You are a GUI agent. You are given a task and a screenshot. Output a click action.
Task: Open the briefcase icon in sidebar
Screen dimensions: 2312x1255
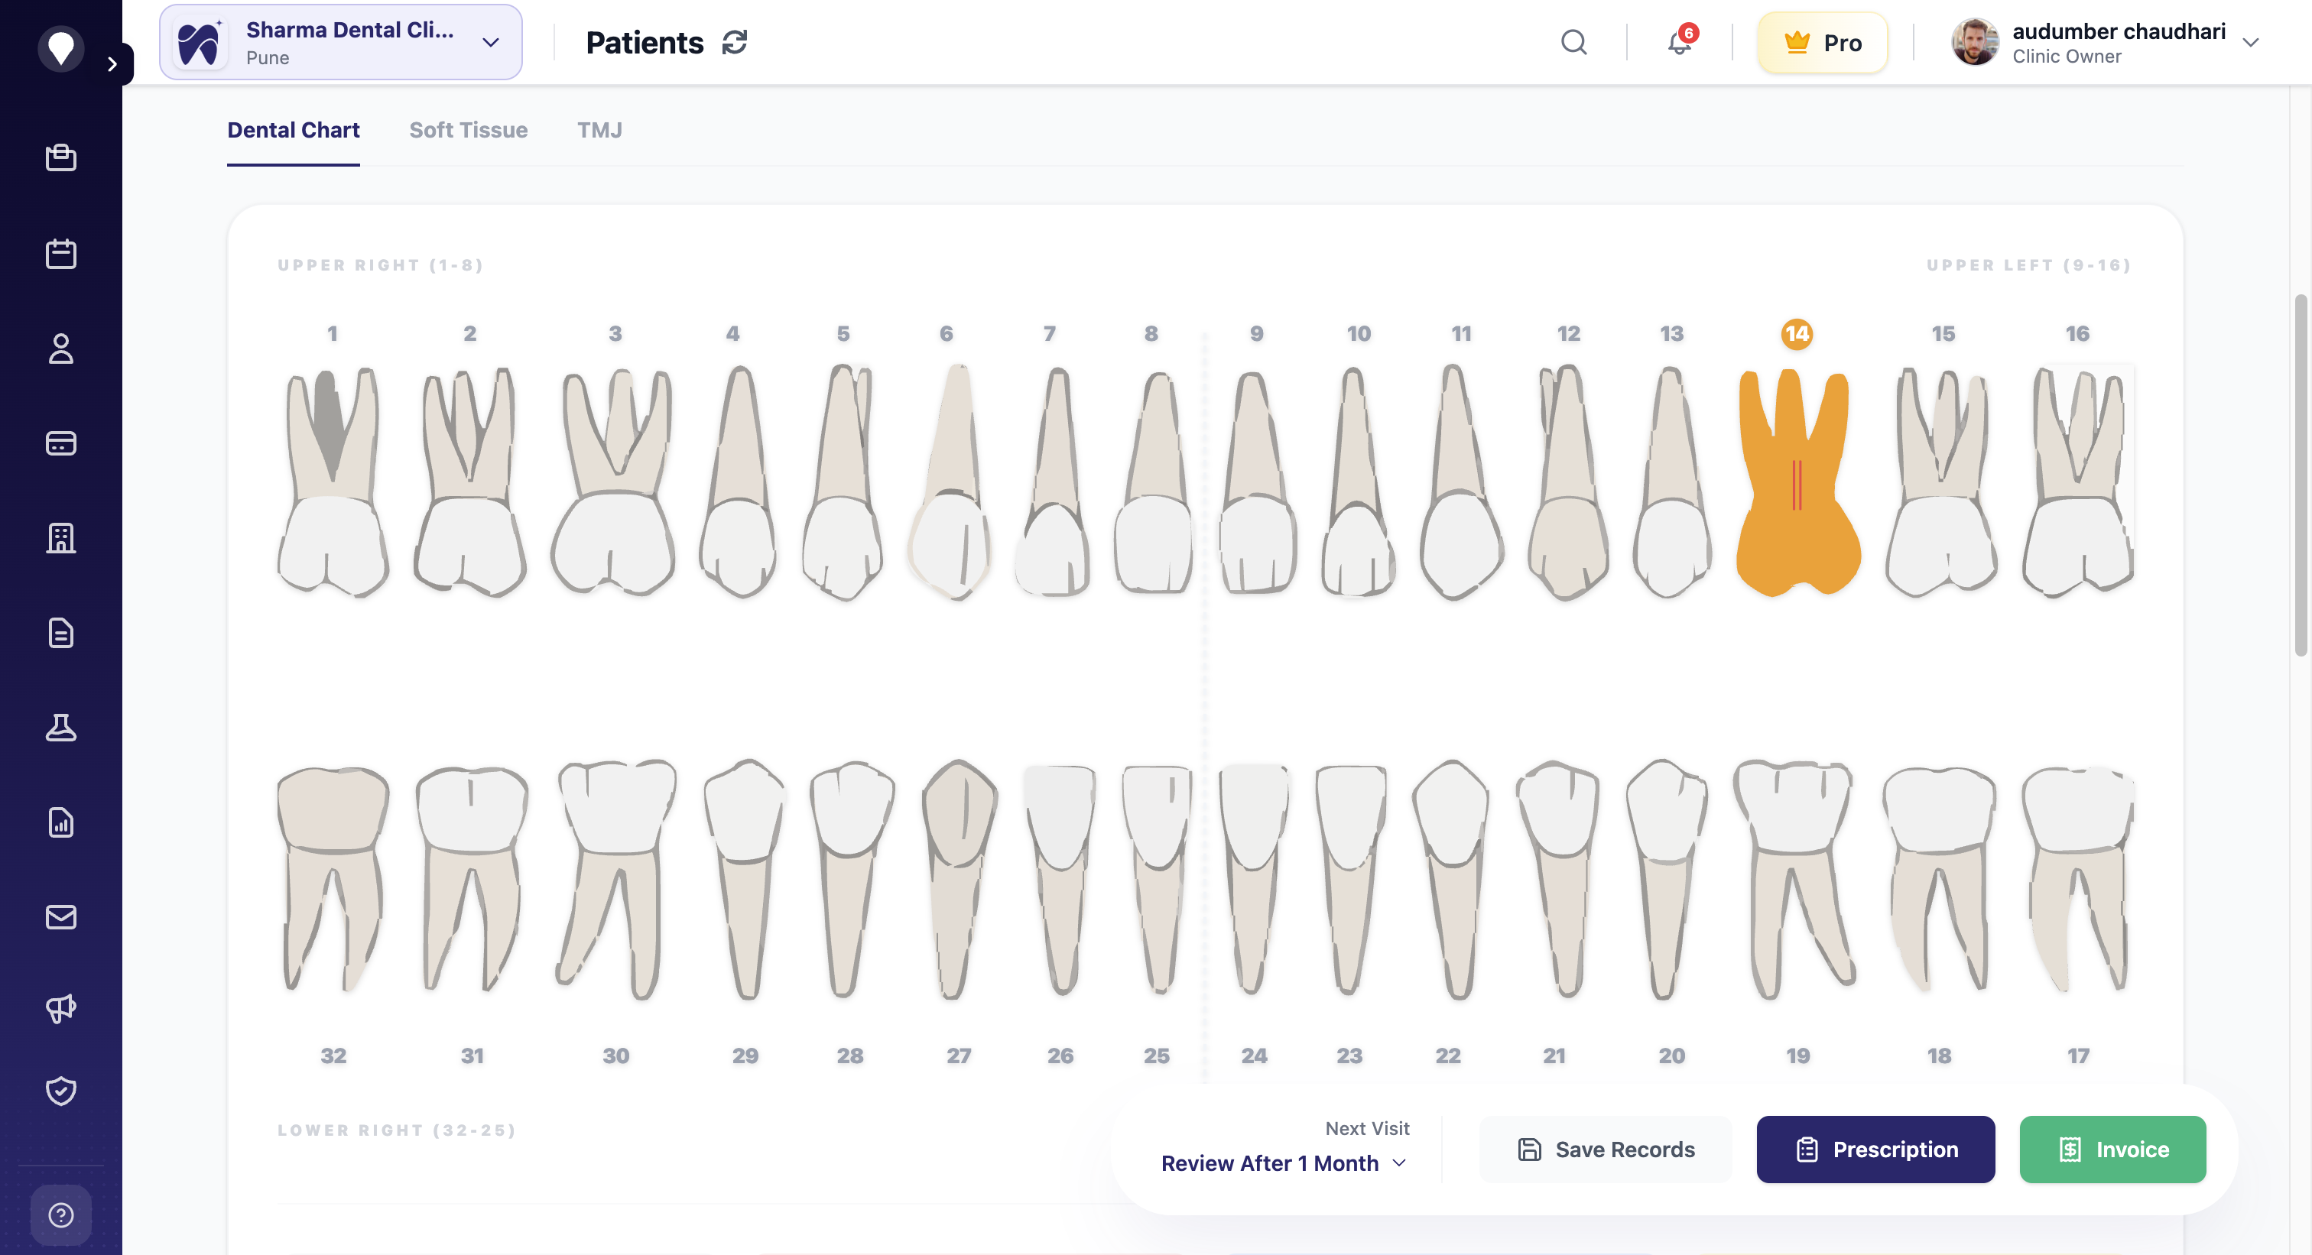61,158
